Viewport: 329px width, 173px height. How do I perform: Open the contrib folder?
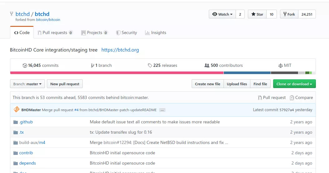[26, 153]
